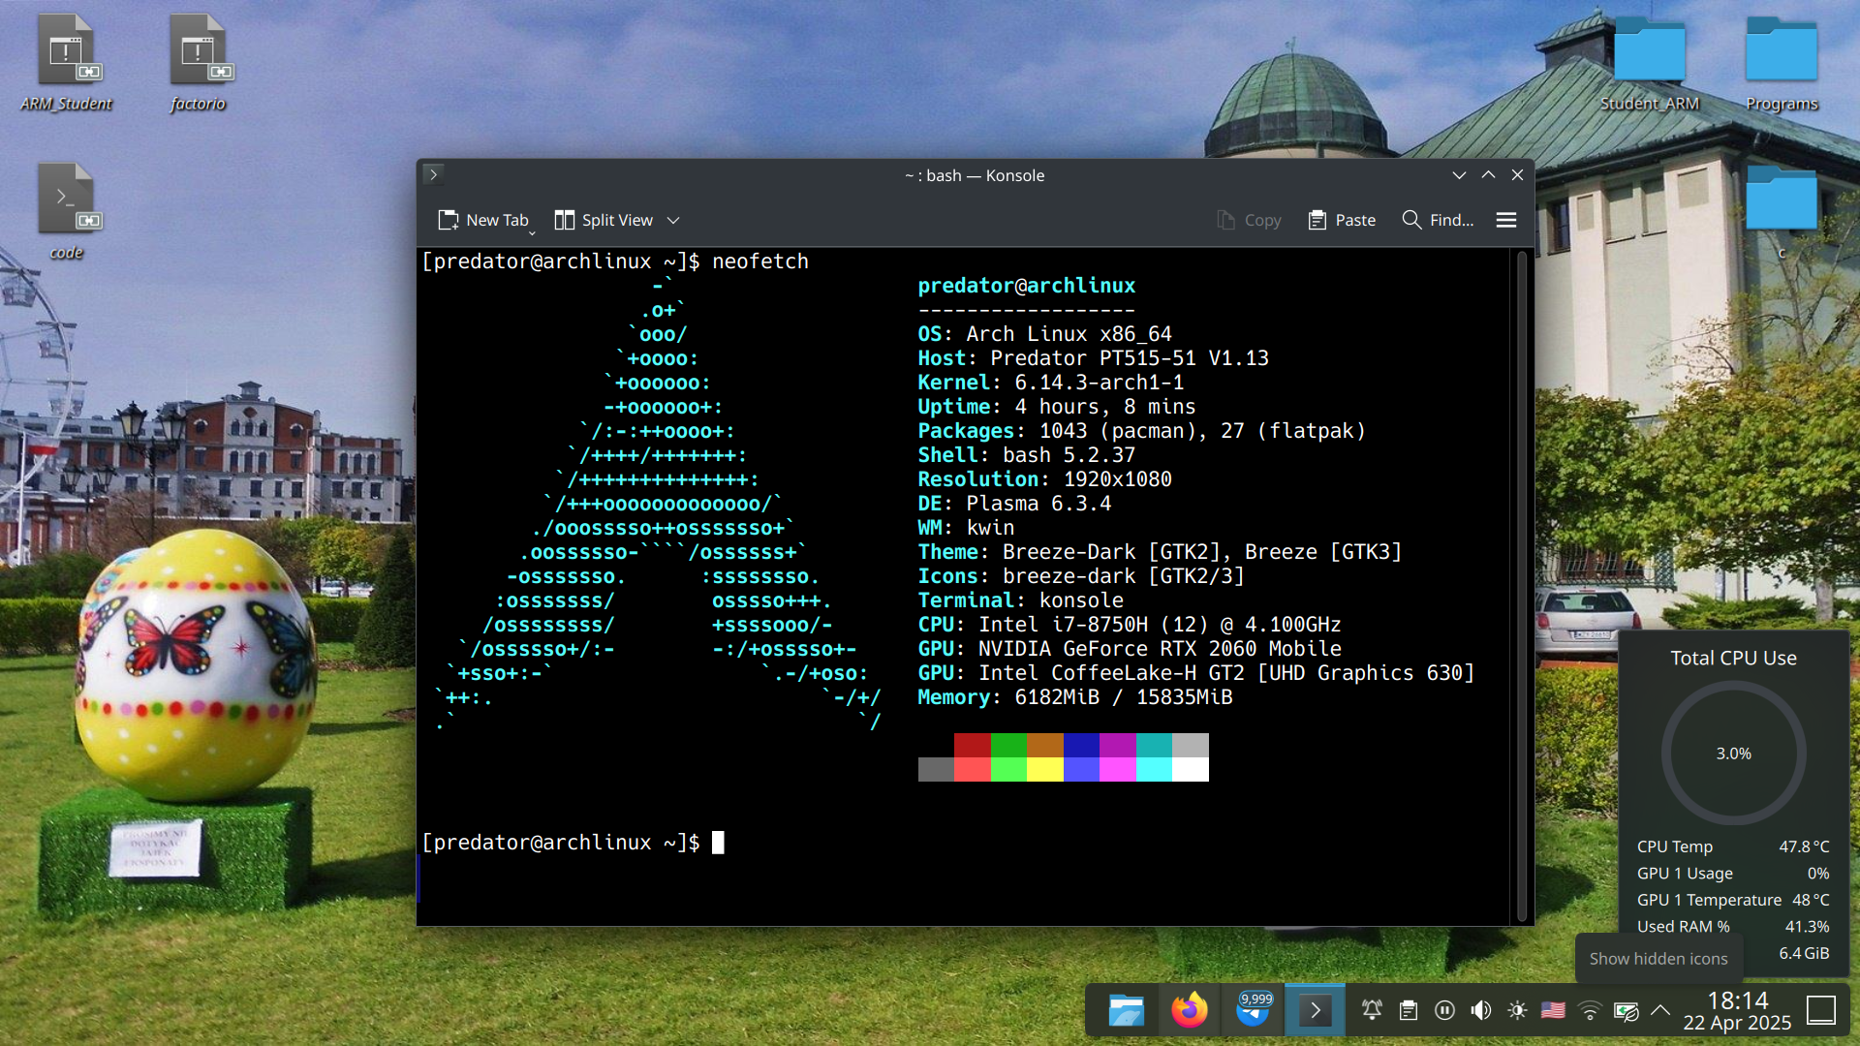Launch Dolphin file manager from taskbar

1126,1011
